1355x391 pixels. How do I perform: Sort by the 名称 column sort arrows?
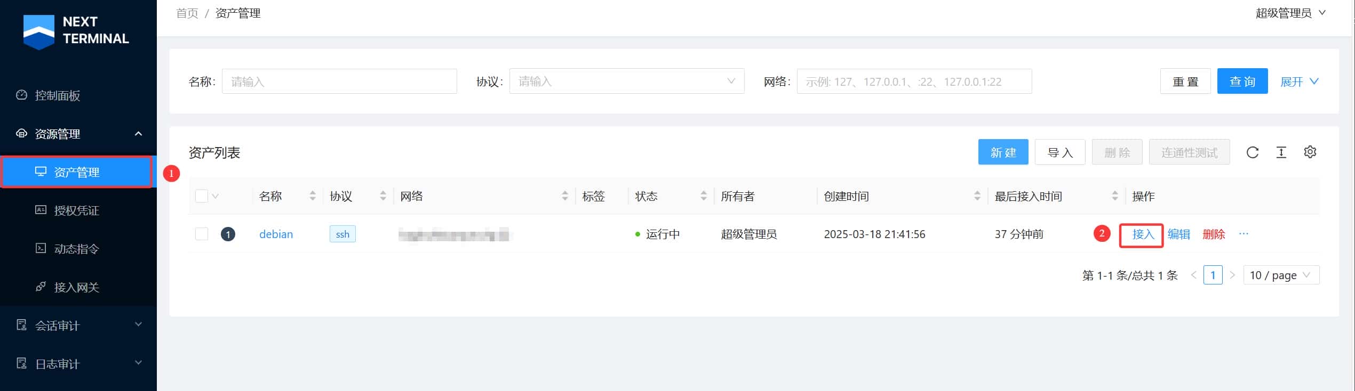point(313,196)
